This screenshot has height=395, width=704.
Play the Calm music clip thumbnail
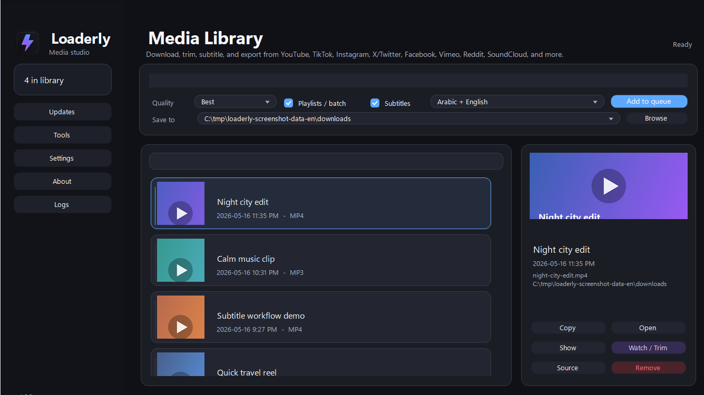point(181,270)
